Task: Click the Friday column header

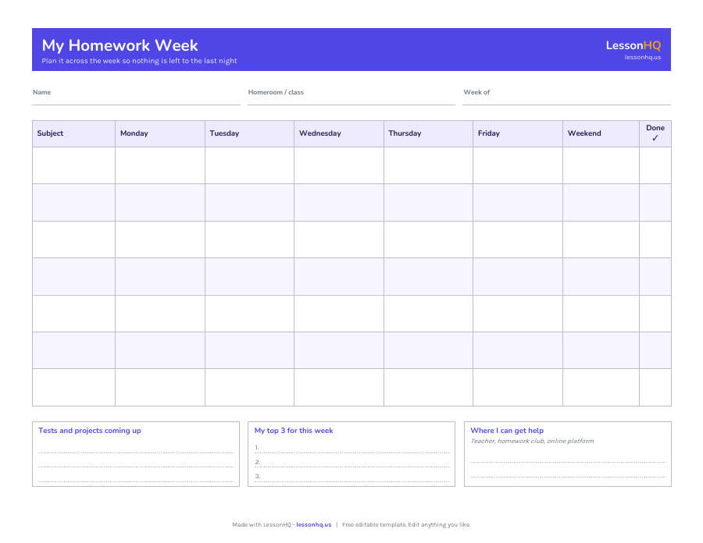Action: coord(518,133)
